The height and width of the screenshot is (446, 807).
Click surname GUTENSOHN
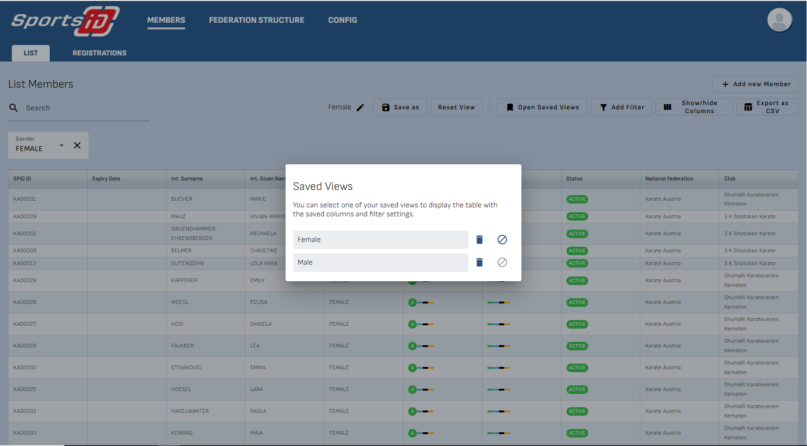coord(188,263)
